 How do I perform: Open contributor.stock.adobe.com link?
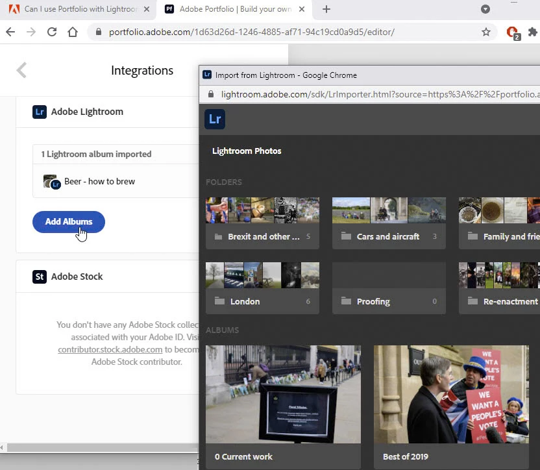point(110,349)
